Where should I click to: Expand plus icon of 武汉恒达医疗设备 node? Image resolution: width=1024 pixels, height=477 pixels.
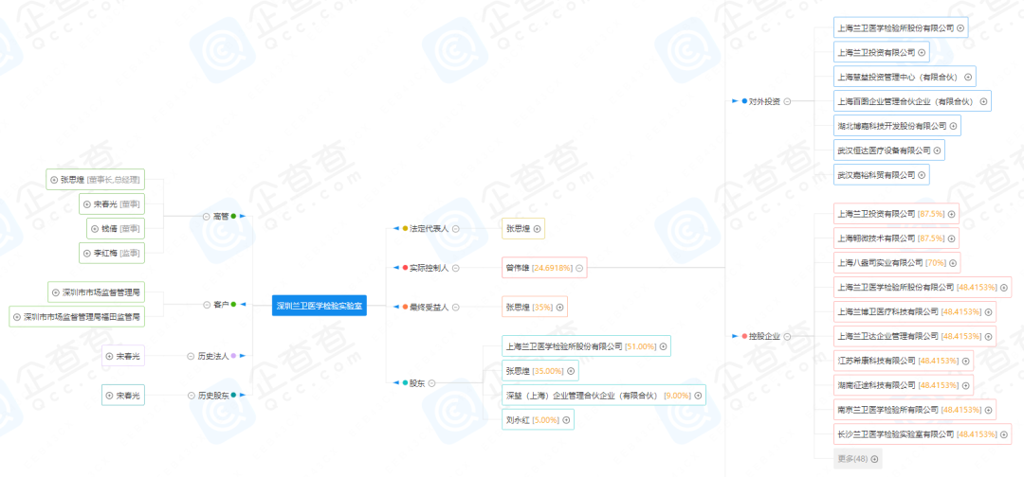[x=937, y=150]
